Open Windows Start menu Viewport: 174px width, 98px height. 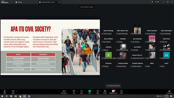2,96
